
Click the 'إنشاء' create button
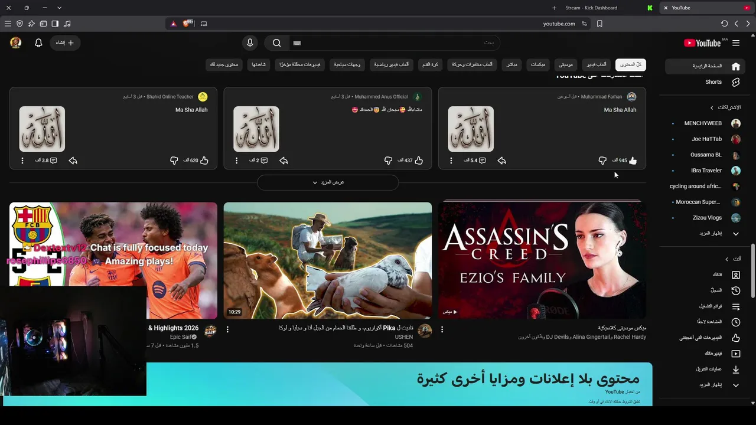(x=65, y=43)
